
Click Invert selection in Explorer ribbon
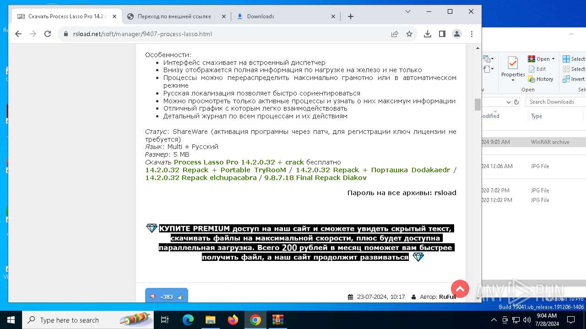574,79
